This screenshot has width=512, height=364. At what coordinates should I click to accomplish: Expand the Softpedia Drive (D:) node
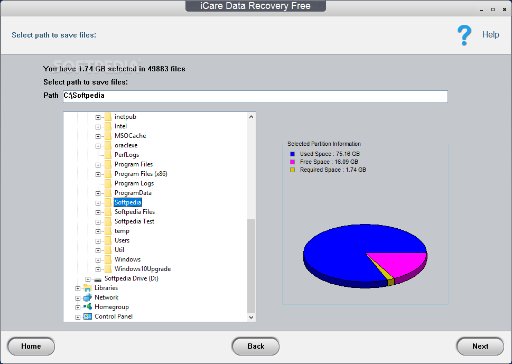[x=88, y=279]
